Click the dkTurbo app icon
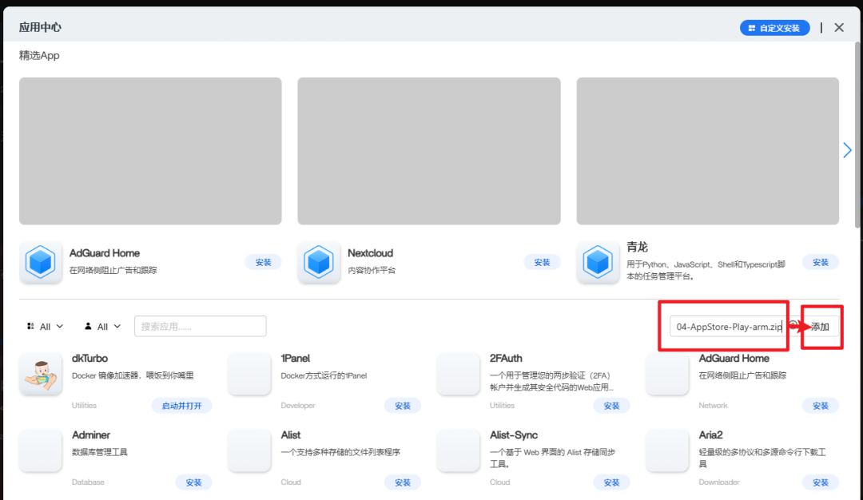Viewport: 863px width, 500px height. (x=41, y=373)
